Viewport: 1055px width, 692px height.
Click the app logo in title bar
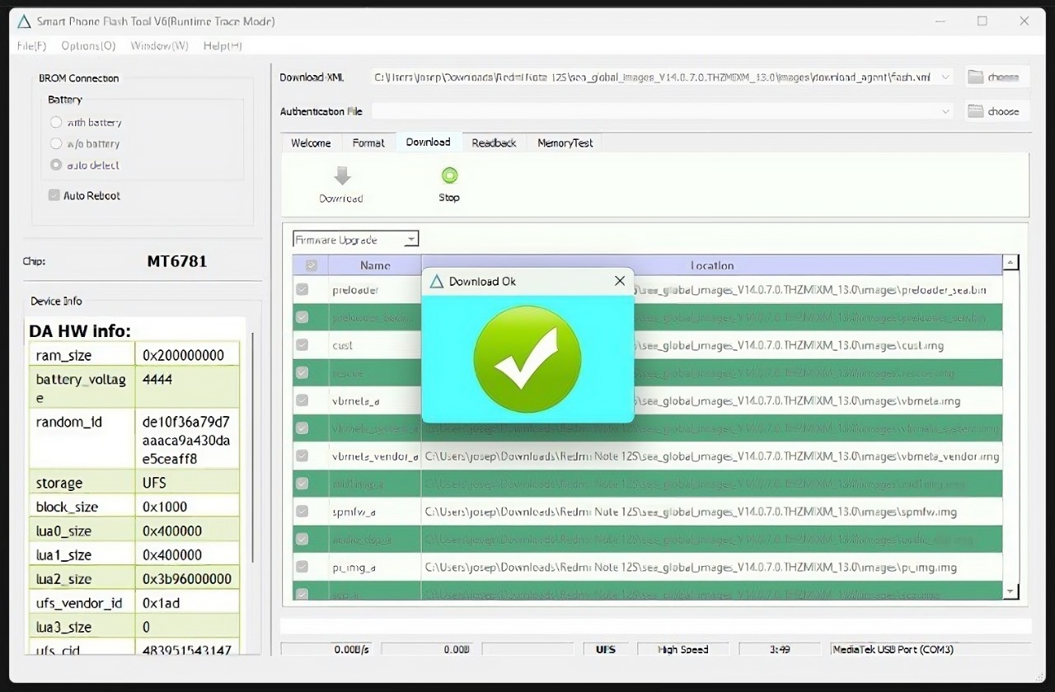[x=24, y=21]
